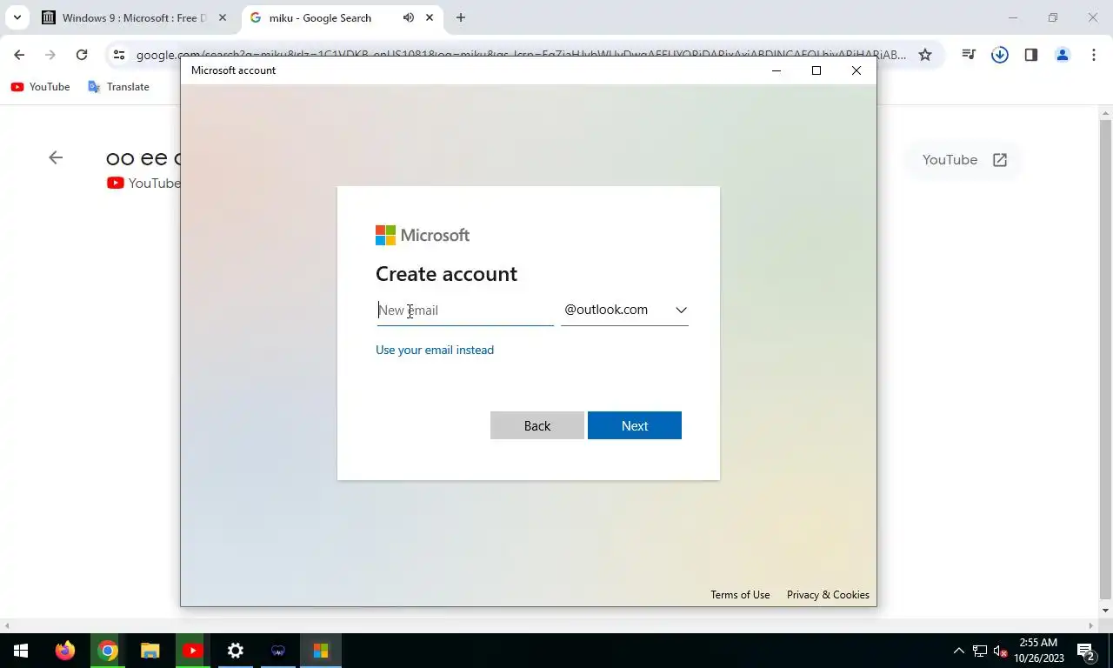The width and height of the screenshot is (1113, 668).
Task: Go forward in Chrome browser
Action: [x=50, y=55]
